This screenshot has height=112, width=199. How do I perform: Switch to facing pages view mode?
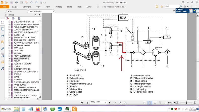click(x=155, y=103)
